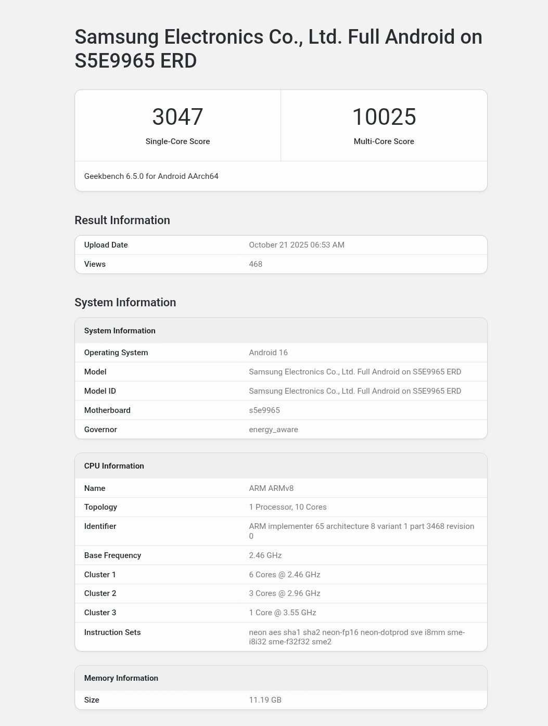The image size is (548, 726).
Task: Click the Multi-Core Score label
Action: (x=384, y=141)
